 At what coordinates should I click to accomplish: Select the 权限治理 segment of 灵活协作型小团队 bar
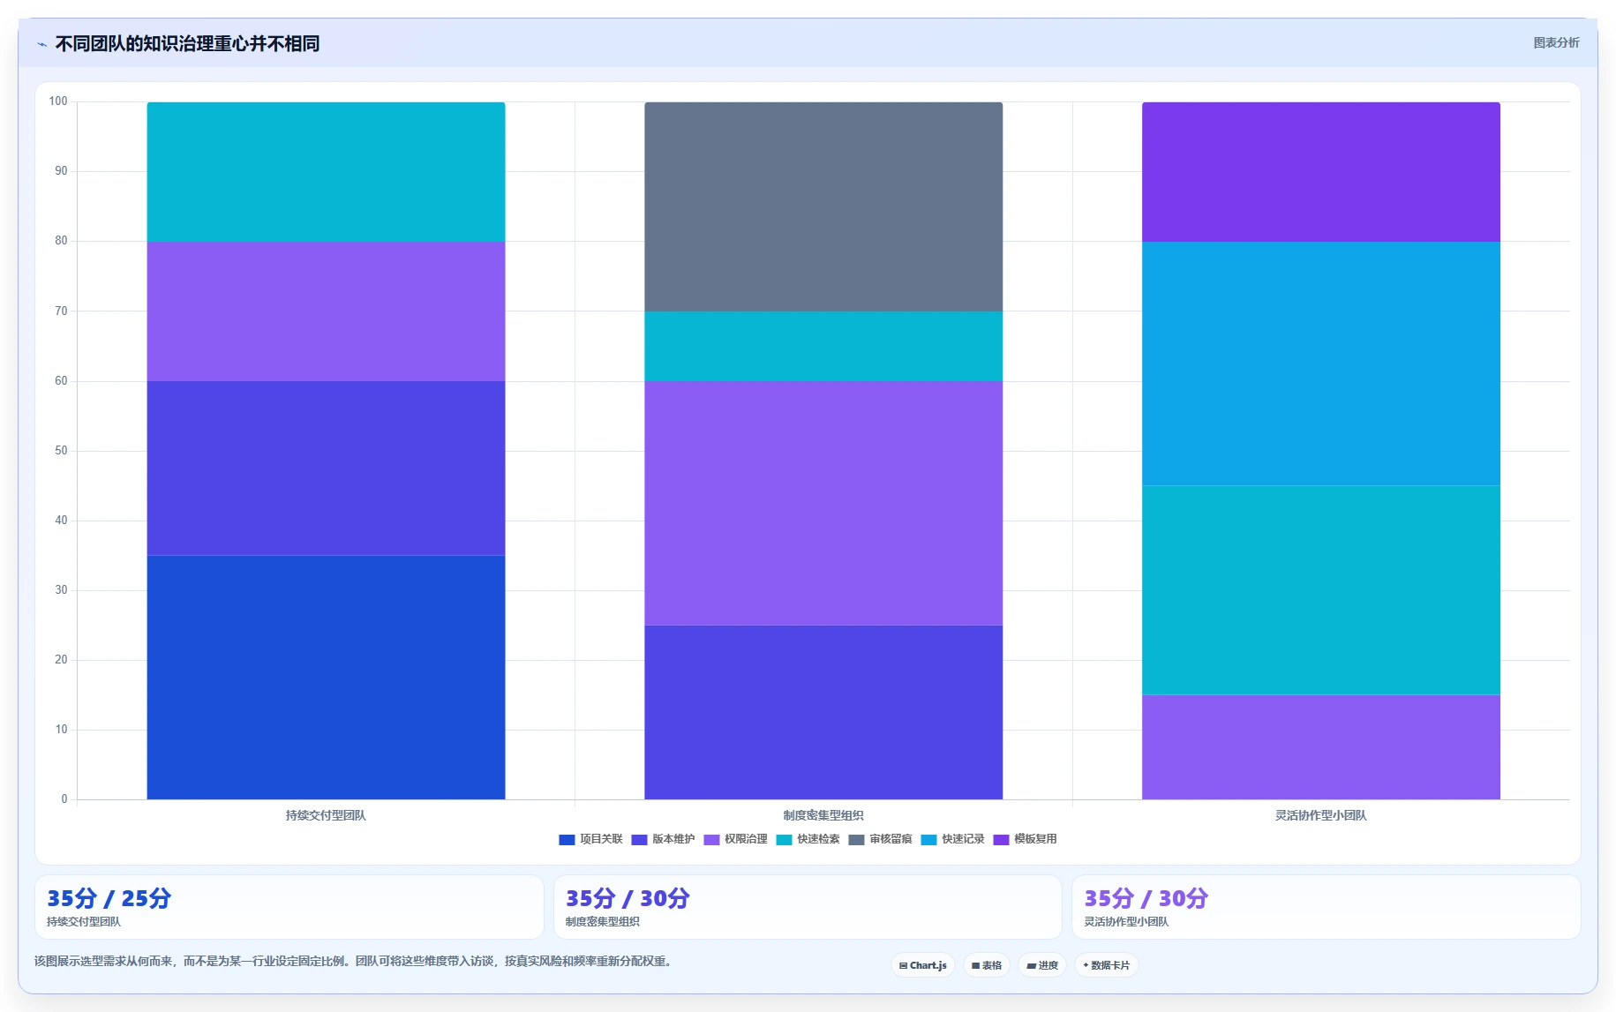pyautogui.click(x=1321, y=747)
